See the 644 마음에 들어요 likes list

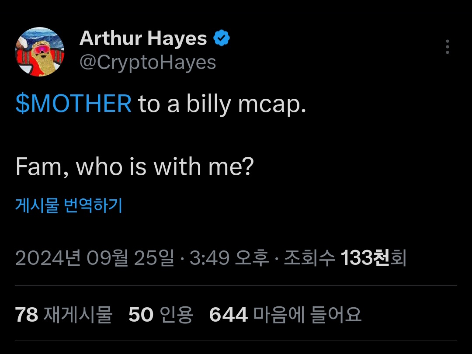pos(228,314)
